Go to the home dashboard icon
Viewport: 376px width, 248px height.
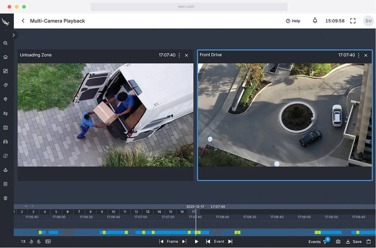pyautogui.click(x=6, y=57)
